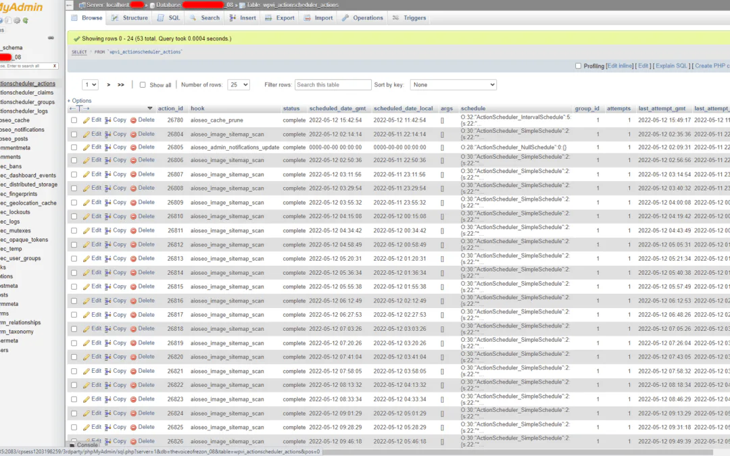730x456 pixels.
Task: Sort by hook column header
Action: pyautogui.click(x=197, y=108)
